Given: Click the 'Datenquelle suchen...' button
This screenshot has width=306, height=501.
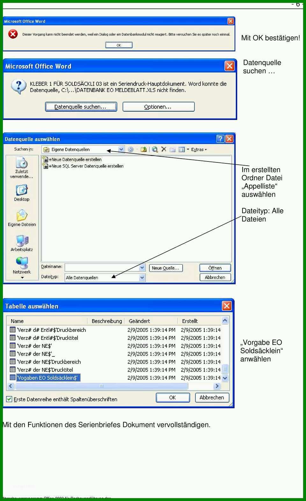Looking at the screenshot, I should point(81,107).
